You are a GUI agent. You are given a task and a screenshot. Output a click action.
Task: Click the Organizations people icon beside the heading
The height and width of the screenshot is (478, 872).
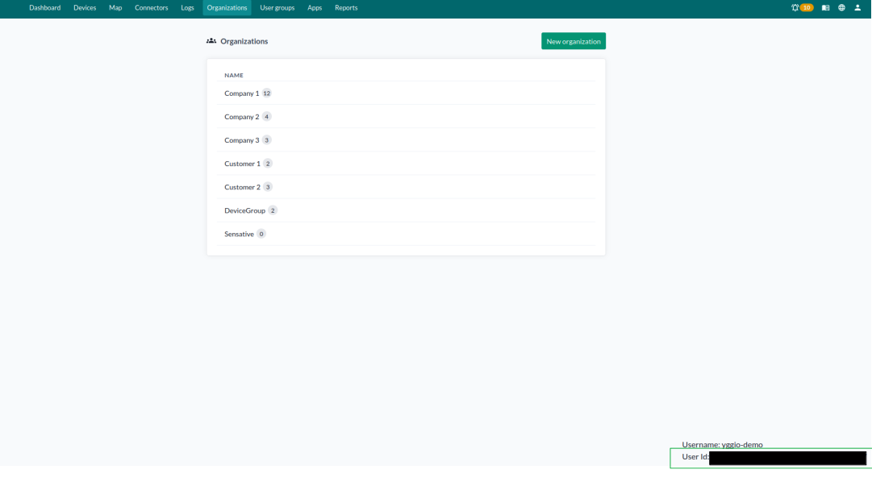click(211, 40)
